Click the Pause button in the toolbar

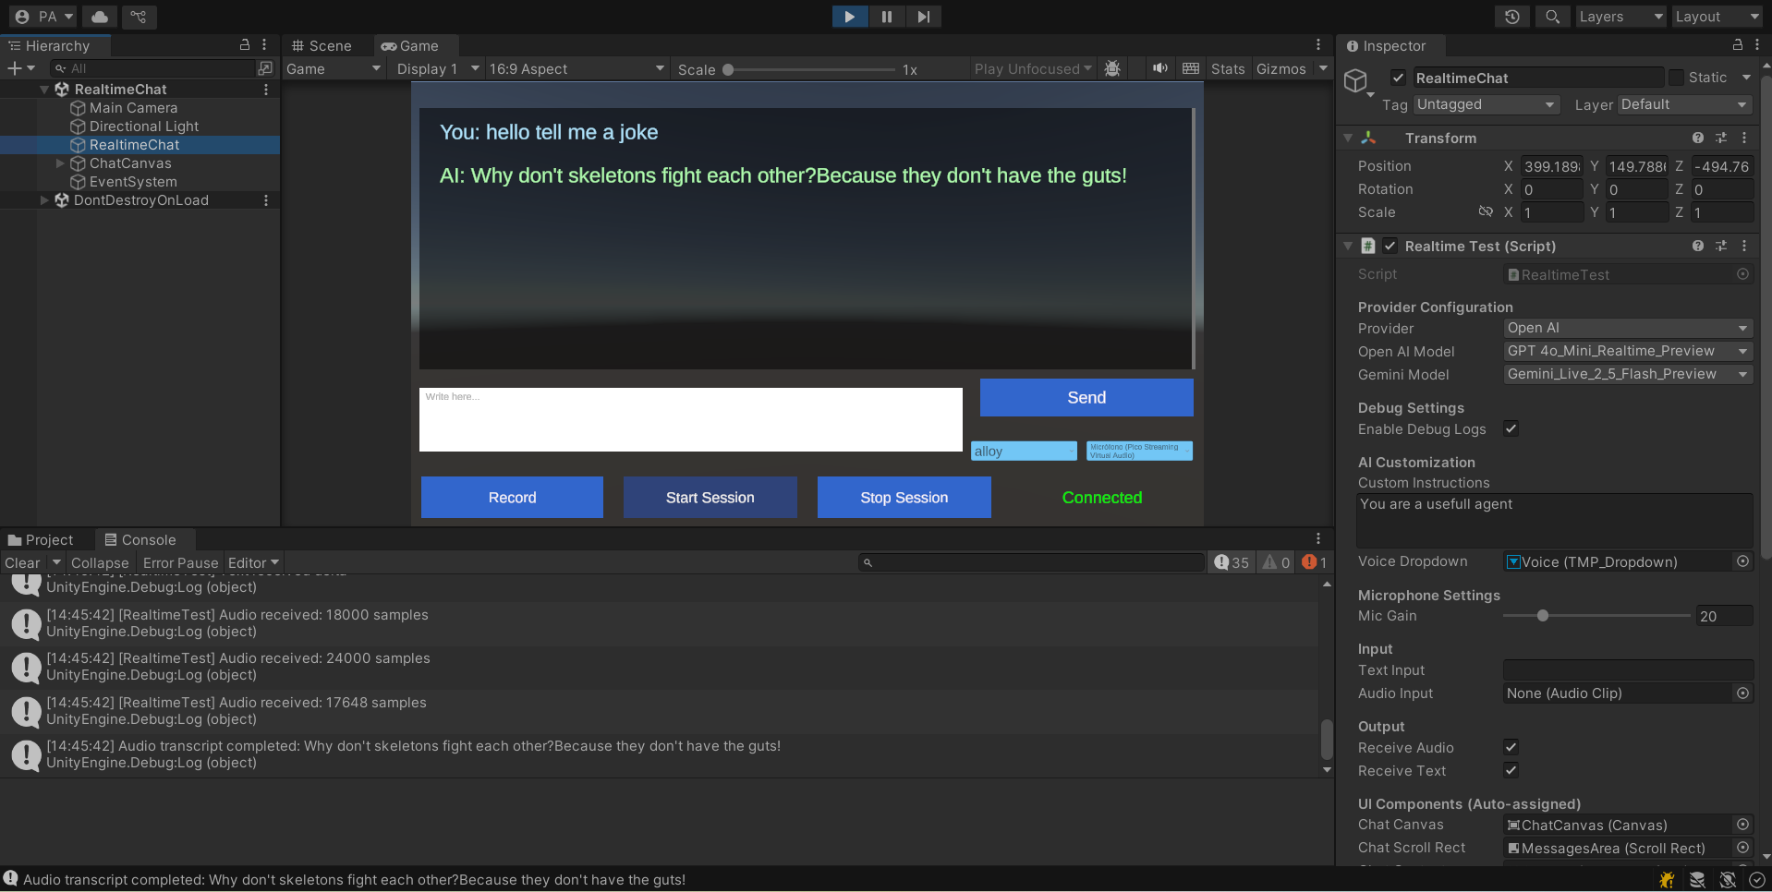(x=885, y=16)
